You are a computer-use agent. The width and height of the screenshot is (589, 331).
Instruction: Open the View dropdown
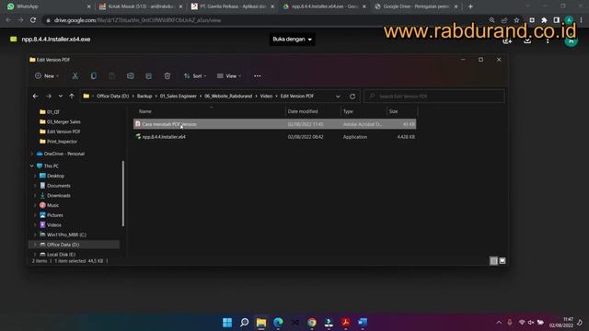point(229,76)
